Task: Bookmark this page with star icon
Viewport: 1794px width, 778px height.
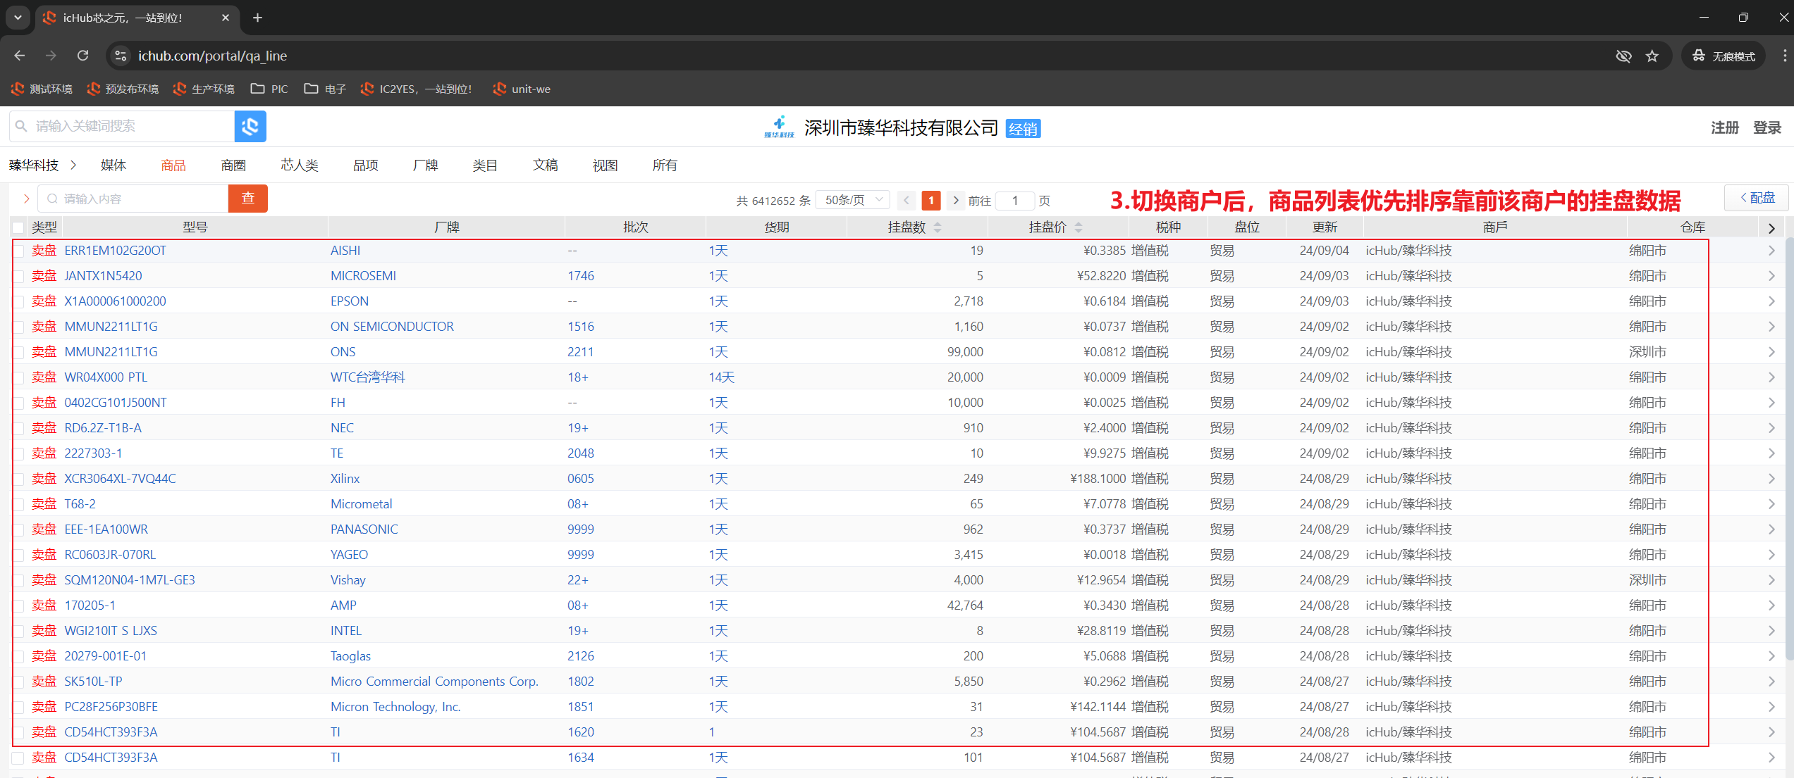Action: [1652, 56]
